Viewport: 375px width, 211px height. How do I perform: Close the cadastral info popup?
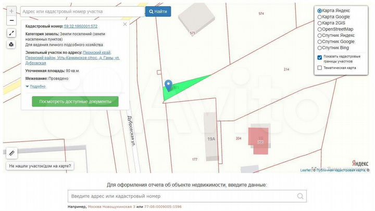tap(124, 24)
